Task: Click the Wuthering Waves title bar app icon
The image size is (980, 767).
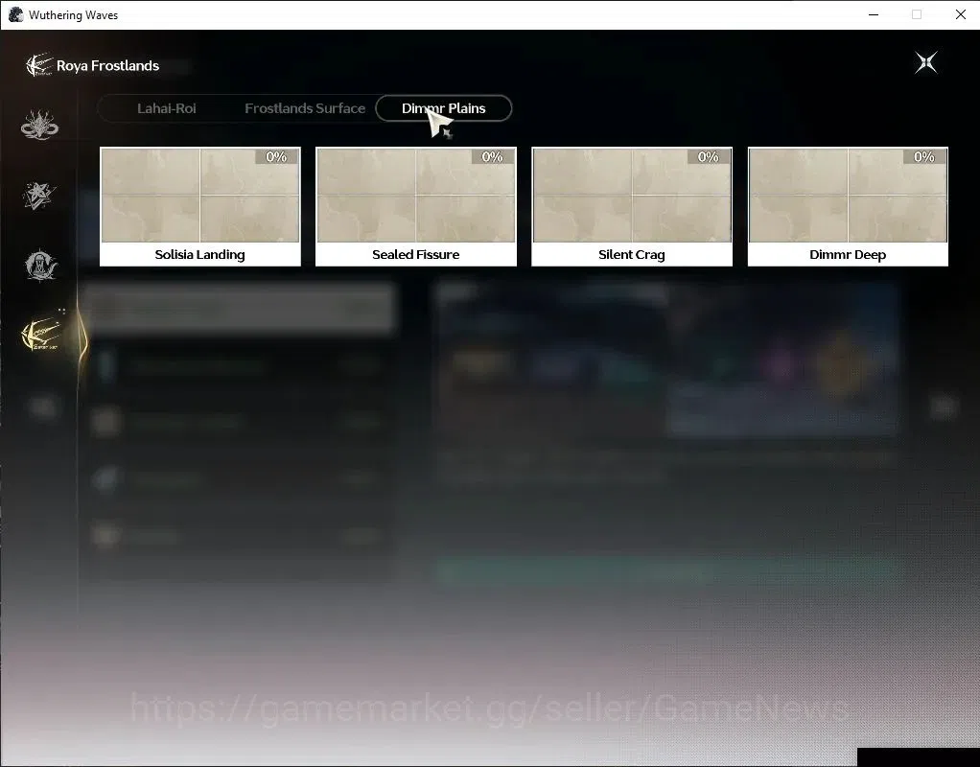Action: [15, 14]
